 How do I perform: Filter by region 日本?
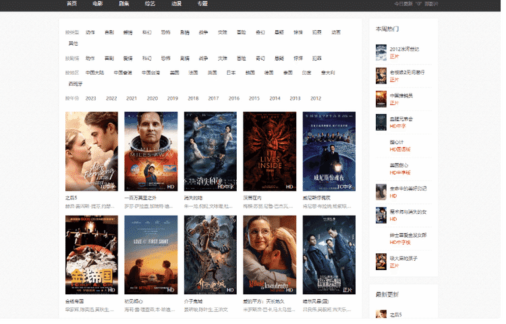231,72
